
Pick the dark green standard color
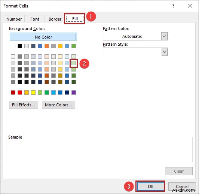coord(47,93)
